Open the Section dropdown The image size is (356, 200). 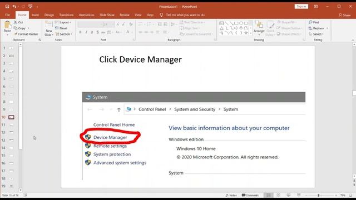(64, 34)
